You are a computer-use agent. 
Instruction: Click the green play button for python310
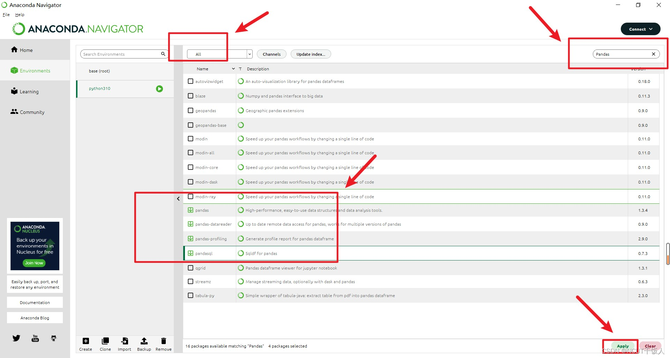tap(159, 89)
